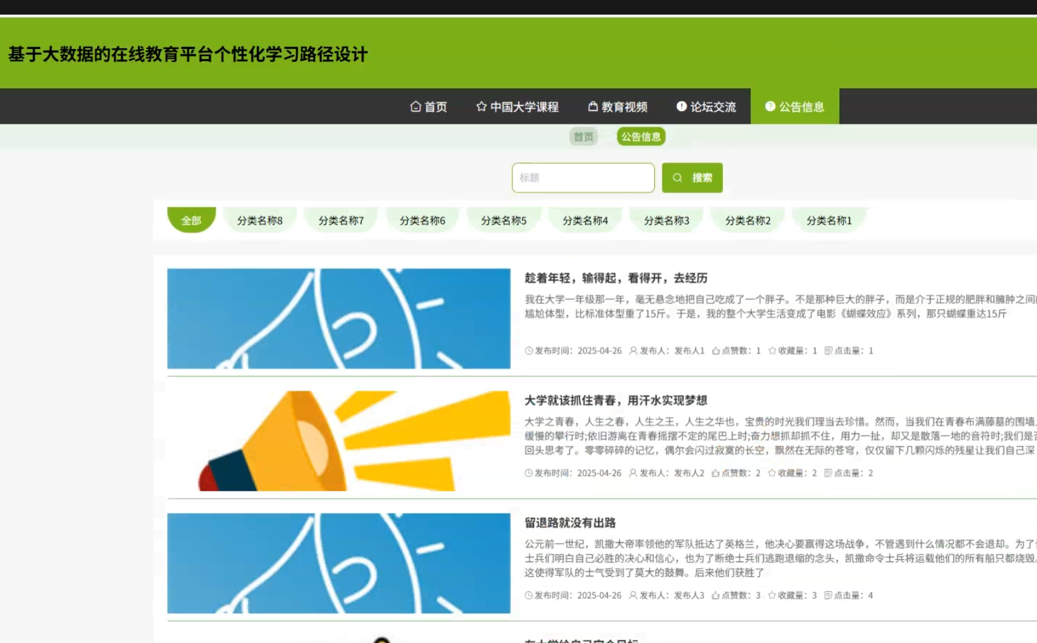The image size is (1037, 643).
Task: Click the summary text starting 大学之青春，人生之春
Action: 781,436
